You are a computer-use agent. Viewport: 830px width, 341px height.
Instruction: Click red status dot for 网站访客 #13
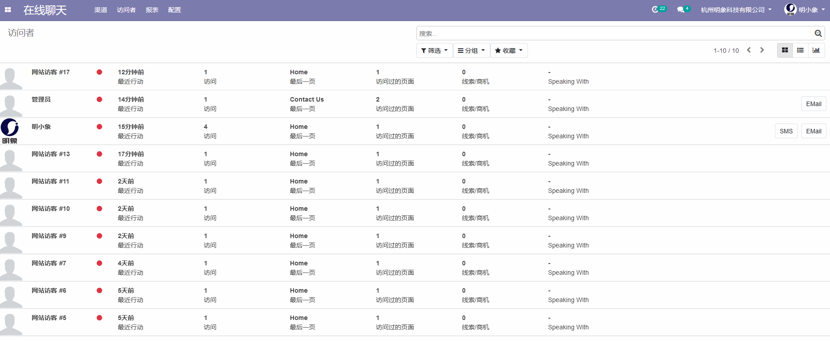tap(99, 154)
